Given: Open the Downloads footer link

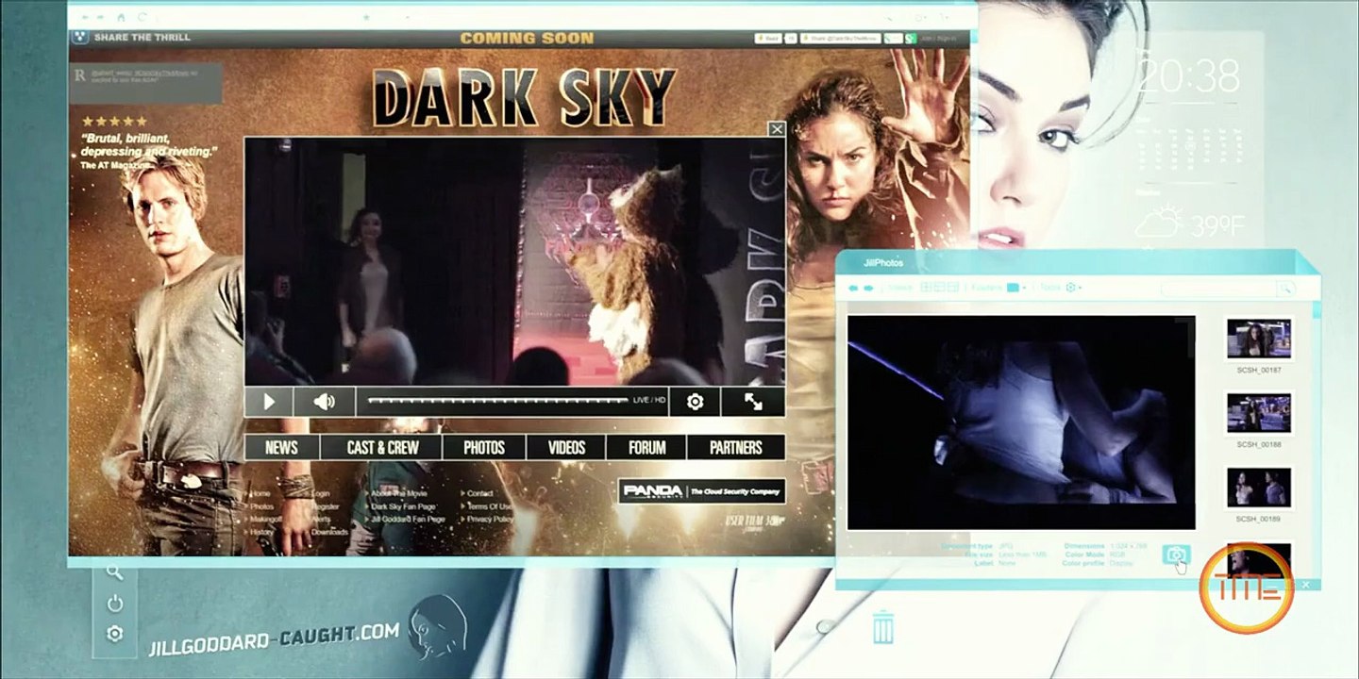Looking at the screenshot, I should [x=330, y=532].
